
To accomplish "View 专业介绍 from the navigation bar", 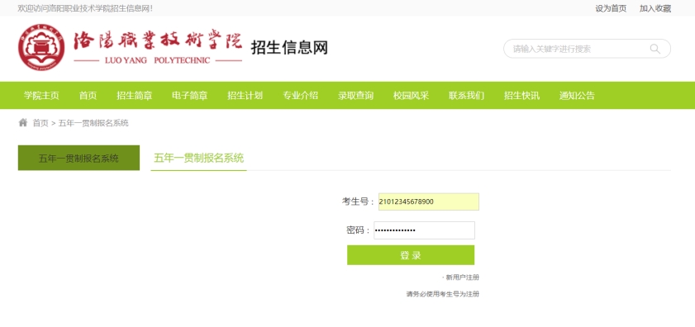I will coord(301,95).
